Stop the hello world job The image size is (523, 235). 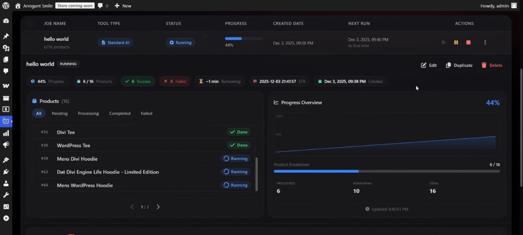pos(468,42)
